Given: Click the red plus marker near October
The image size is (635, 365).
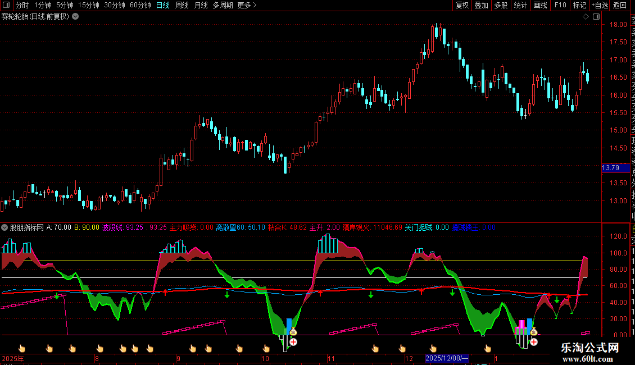Looking at the screenshot, I should (293, 342).
